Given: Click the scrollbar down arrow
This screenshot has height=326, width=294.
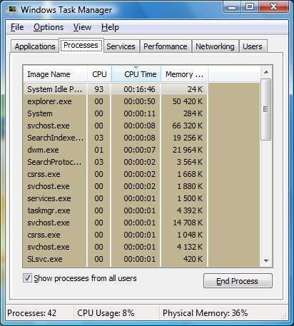Looking at the screenshot, I should pyautogui.click(x=266, y=261).
